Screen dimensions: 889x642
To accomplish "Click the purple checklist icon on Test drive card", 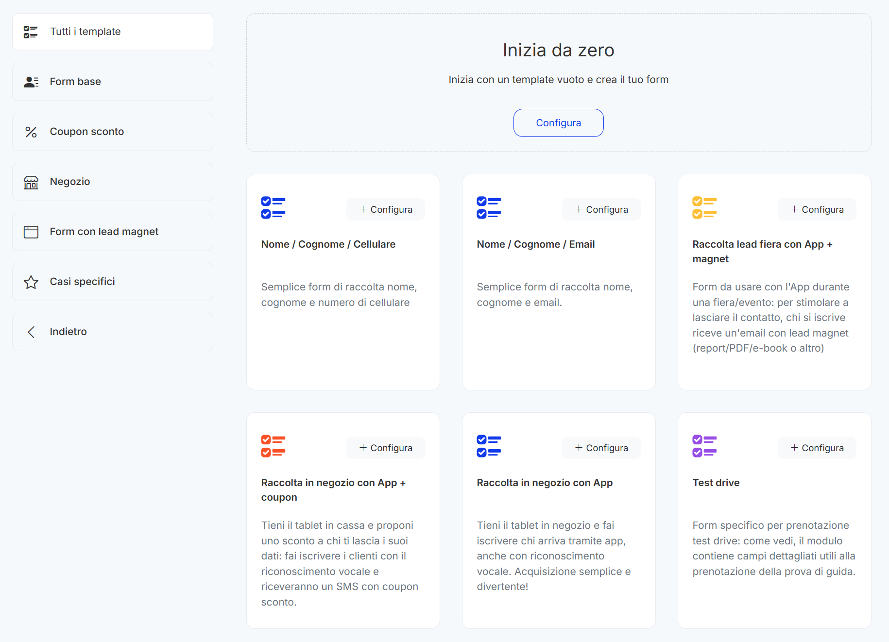I will (x=704, y=446).
